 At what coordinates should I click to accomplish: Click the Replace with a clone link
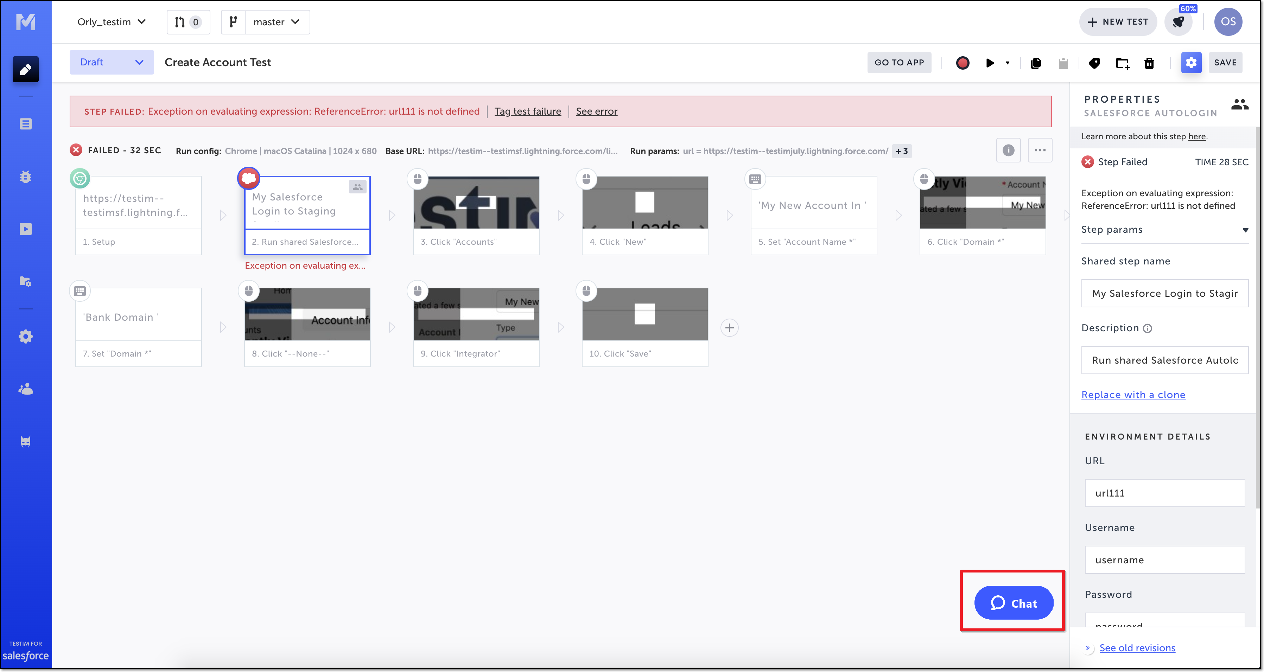click(x=1133, y=395)
